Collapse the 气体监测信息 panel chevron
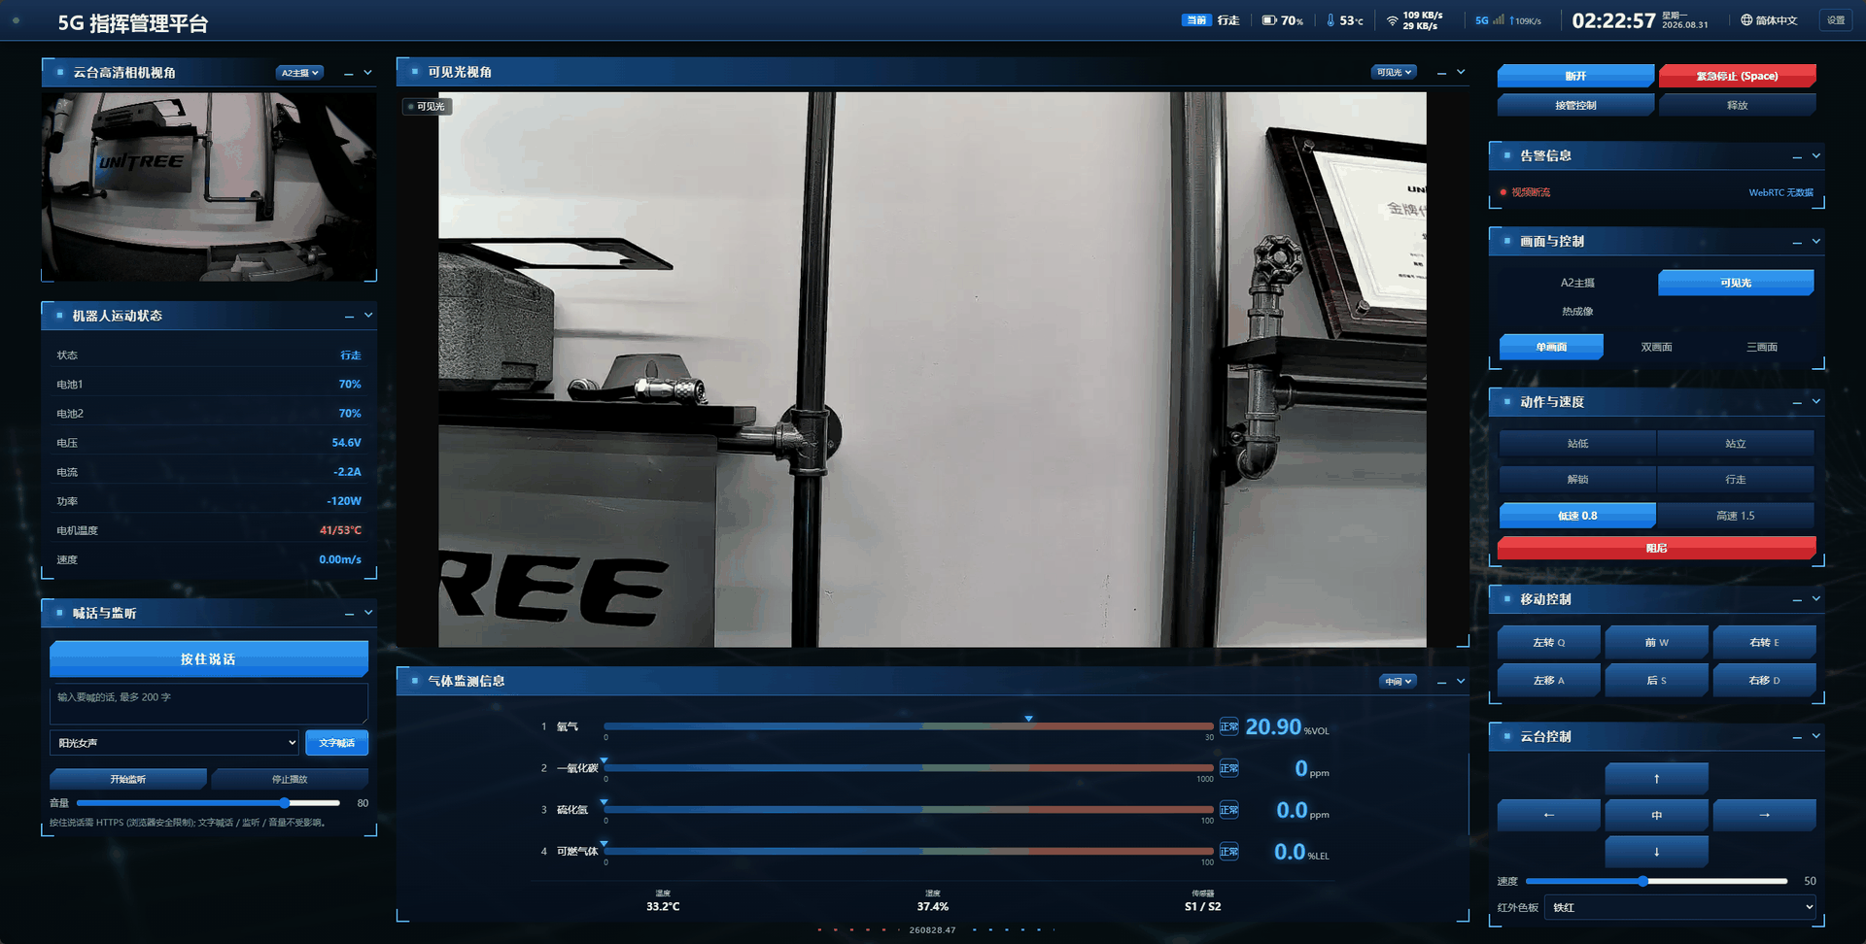The height and width of the screenshot is (944, 1866). 1461,681
